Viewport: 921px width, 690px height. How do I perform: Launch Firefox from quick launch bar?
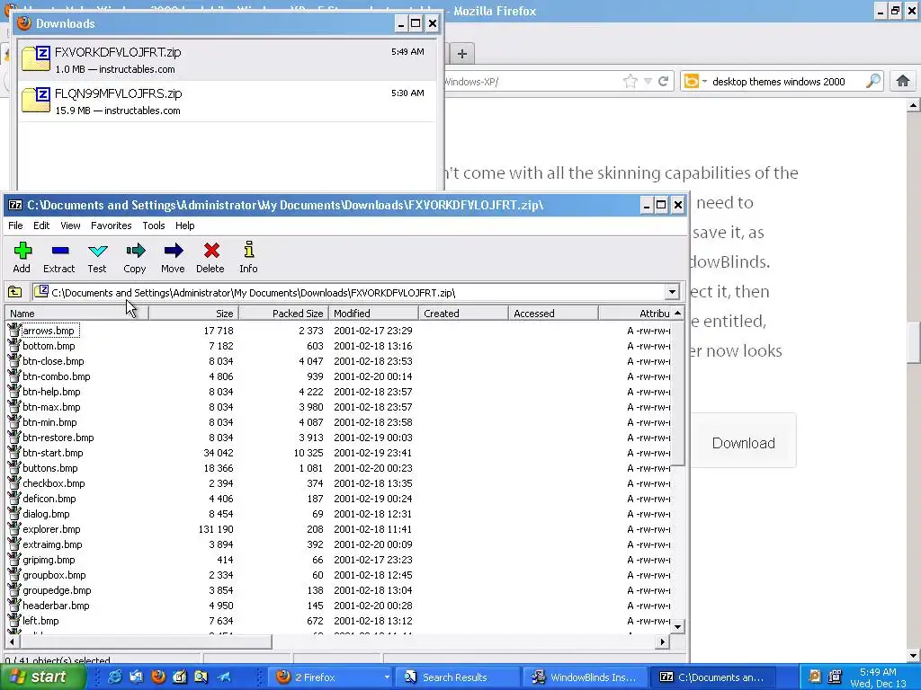coord(158,677)
